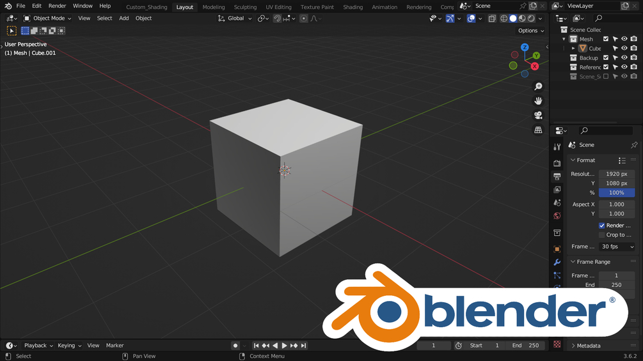Uncheck Backup collection checkbox

click(606, 58)
